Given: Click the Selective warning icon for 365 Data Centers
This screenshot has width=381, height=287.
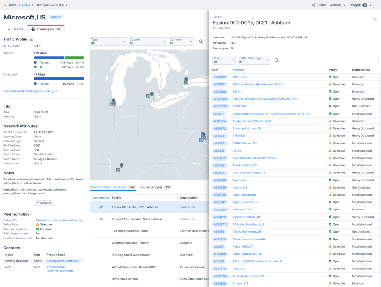Looking at the screenshot, I should pos(330,84).
